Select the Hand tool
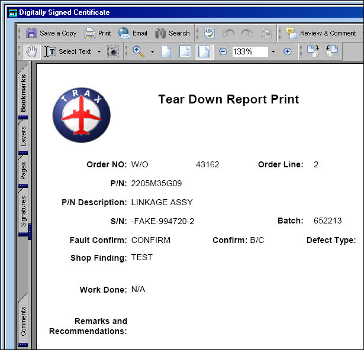The width and height of the screenshot is (364, 350). (31, 51)
